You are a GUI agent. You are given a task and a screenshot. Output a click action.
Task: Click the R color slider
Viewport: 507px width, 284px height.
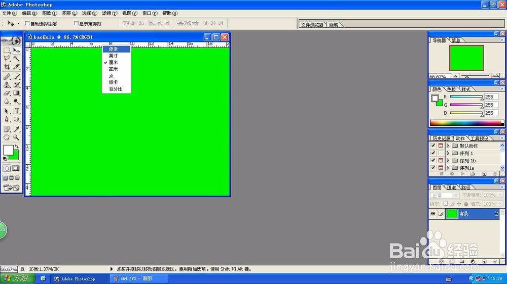tap(466, 97)
